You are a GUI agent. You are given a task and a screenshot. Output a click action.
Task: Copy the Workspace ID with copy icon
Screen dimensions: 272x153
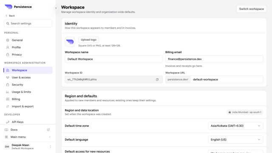[157, 79]
